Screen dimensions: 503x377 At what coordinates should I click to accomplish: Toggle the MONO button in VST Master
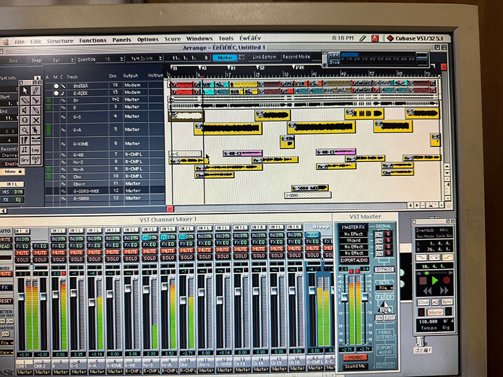click(x=355, y=357)
